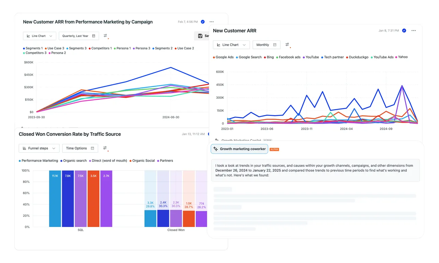439x263 pixels.
Task: Toggle Direct (word of mouth) legend item
Action: tap(108, 160)
